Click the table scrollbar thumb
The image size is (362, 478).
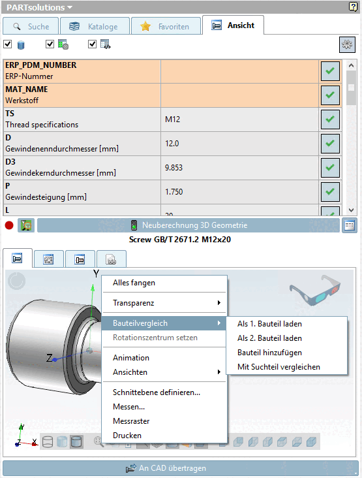pos(351,88)
